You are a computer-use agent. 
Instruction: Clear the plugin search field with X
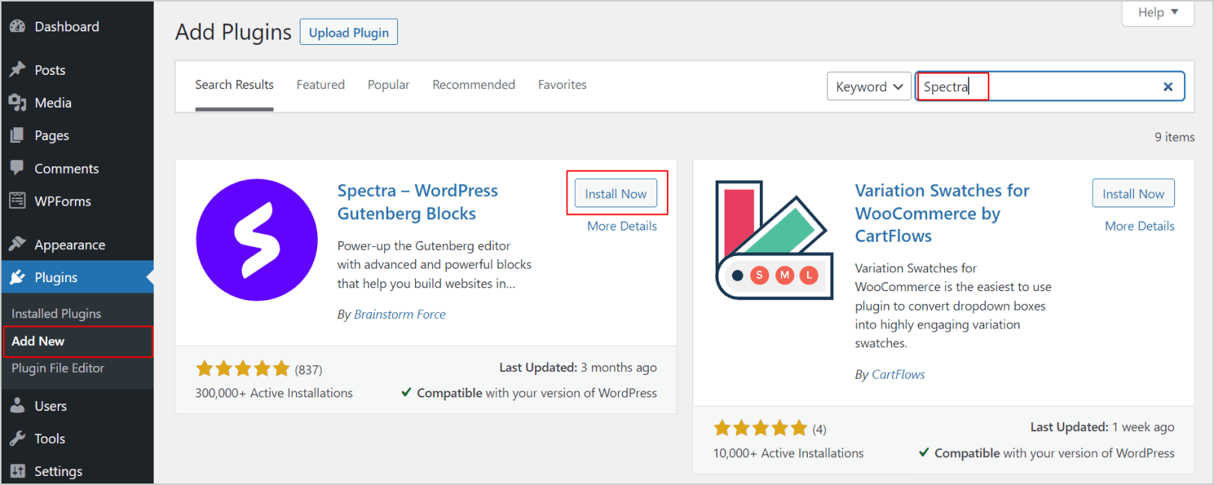(x=1168, y=87)
